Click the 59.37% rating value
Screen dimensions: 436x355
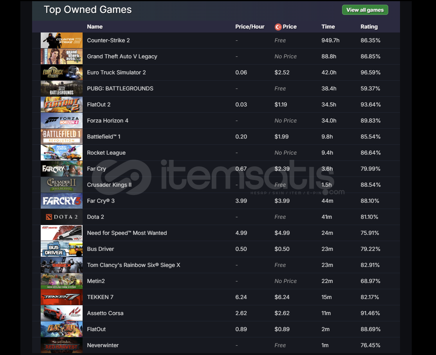(x=370, y=88)
